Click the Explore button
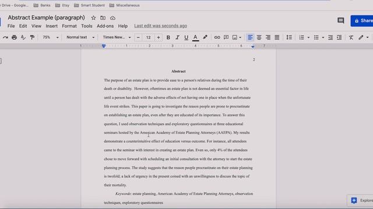The image size is (373, 209). 360,200
